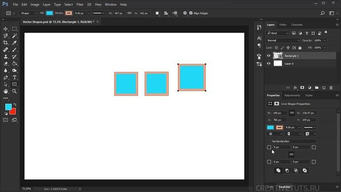Open the Window menu
This screenshot has height=192, width=341.
click(111, 4)
